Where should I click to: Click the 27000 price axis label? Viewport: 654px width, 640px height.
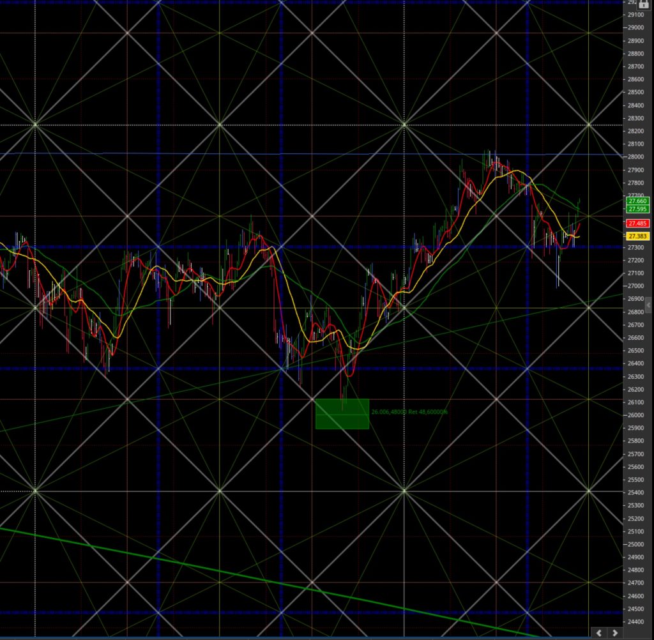635,286
